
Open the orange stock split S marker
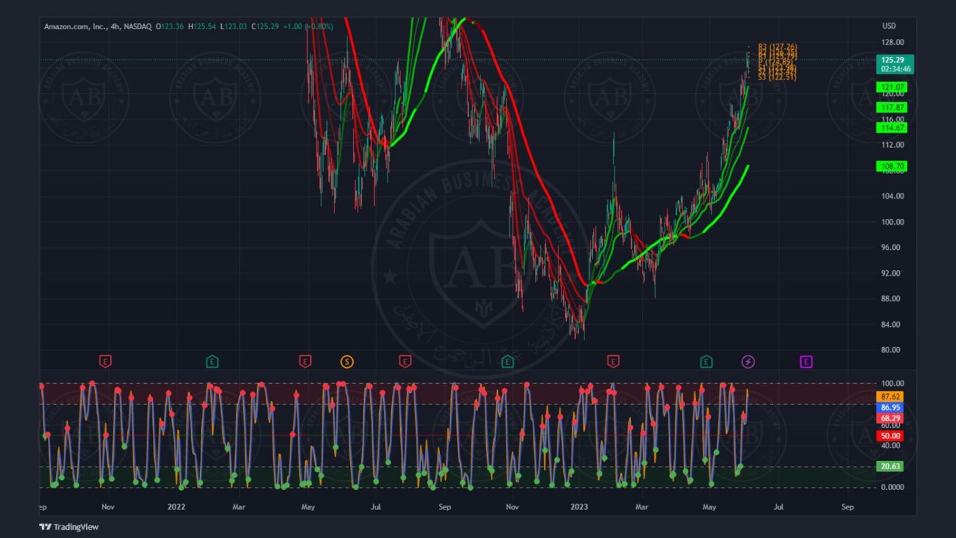[347, 361]
